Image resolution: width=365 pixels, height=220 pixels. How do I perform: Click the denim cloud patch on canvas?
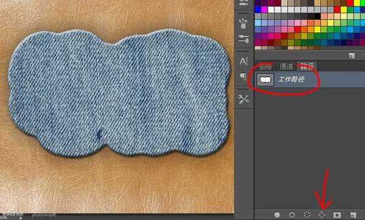[119, 93]
